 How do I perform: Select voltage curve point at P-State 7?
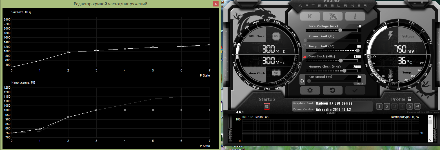209,110
